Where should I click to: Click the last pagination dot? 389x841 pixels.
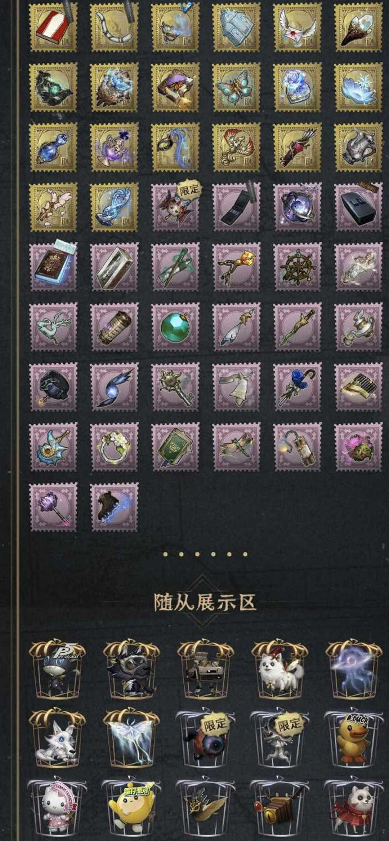coord(245,554)
